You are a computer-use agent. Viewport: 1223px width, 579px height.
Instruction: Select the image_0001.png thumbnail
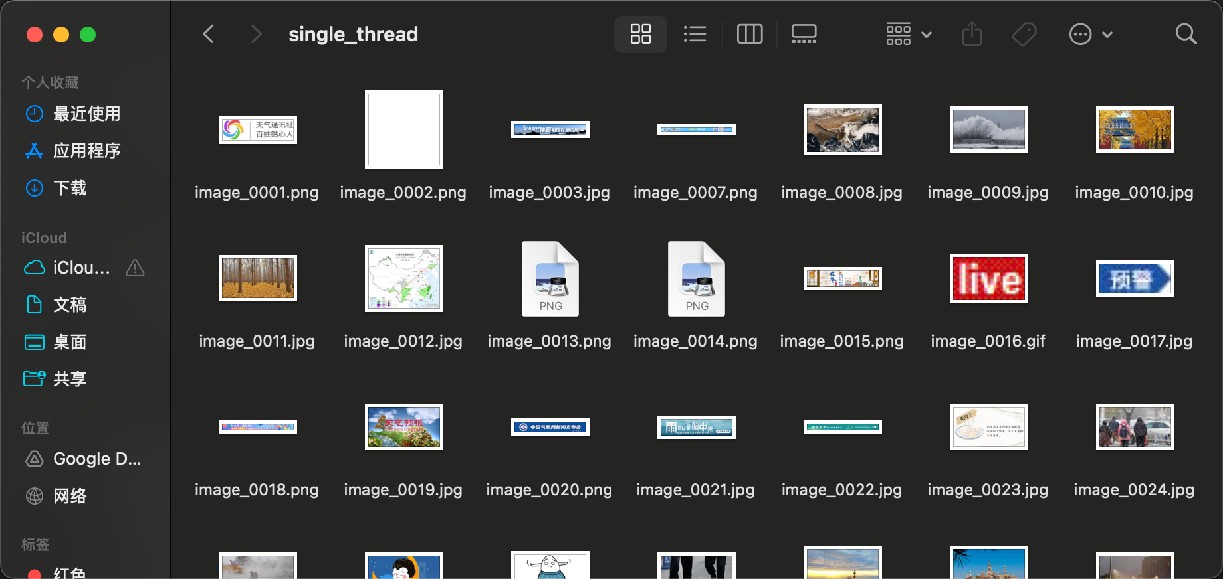click(x=258, y=129)
